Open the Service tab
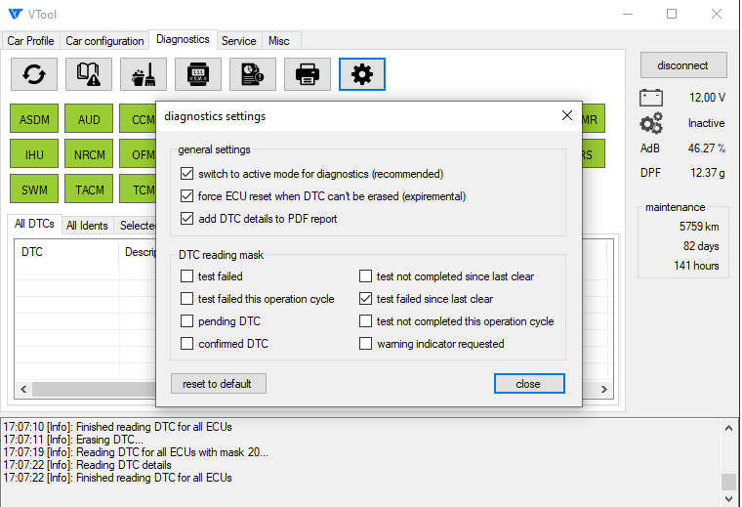Viewport: 742px width, 507px height. (238, 41)
